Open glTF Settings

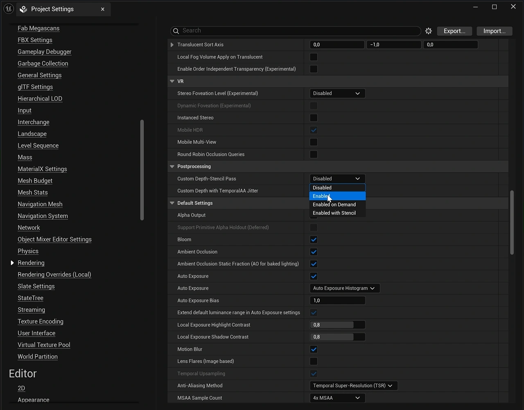[x=35, y=87]
